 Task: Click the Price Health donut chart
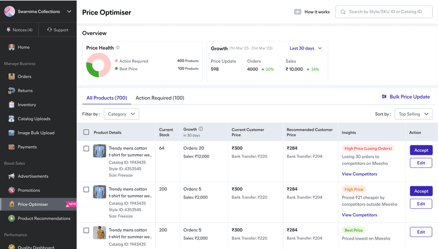click(x=99, y=65)
